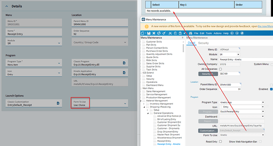Image resolution: width=273 pixels, height=146 pixels.
Task: Toggle the All Companies checkbox
Action: coord(220,69)
